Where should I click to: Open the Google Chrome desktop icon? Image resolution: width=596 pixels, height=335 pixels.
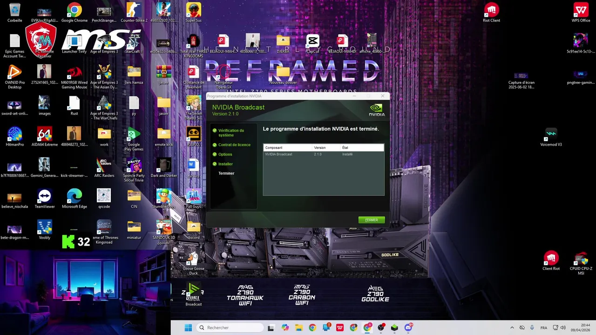[74, 13]
